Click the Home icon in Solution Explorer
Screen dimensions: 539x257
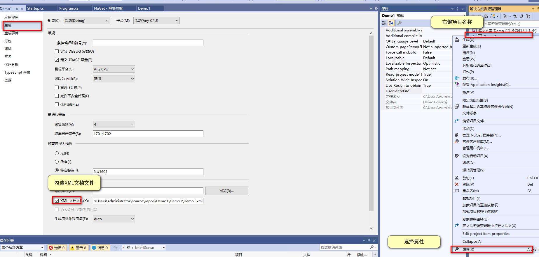tap(486, 16)
